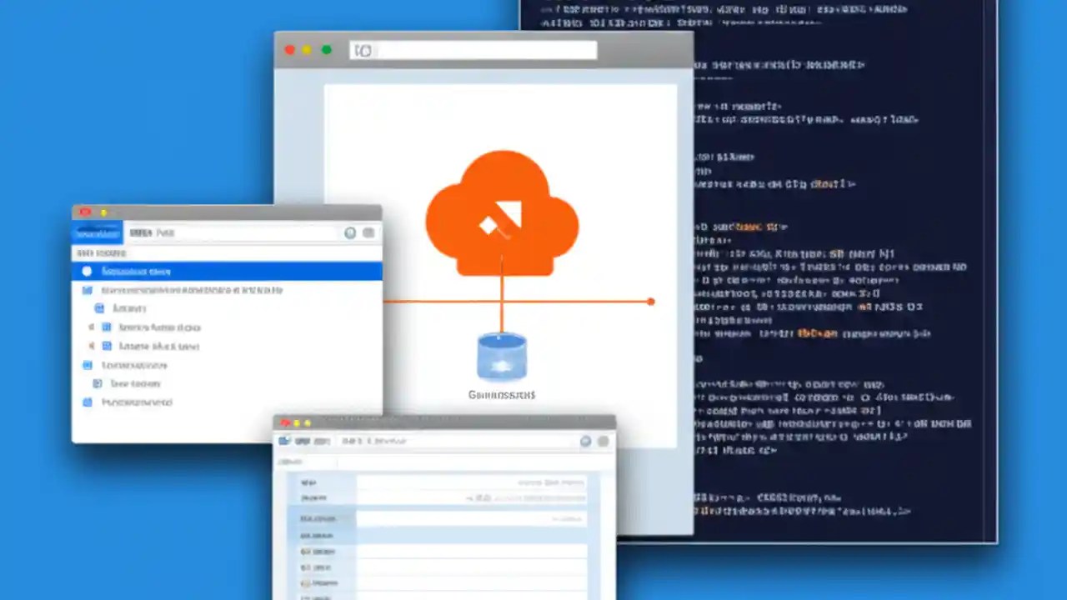Expand the first chevron in the sidebar tree
Screen dimensions: 1067x600
[91, 327]
